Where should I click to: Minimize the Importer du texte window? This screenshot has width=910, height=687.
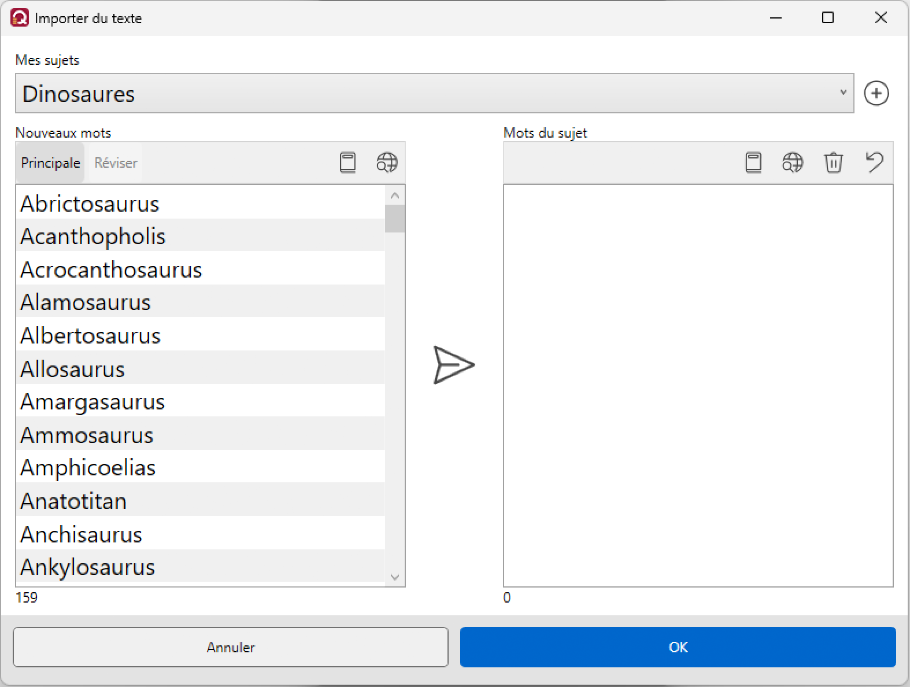(x=776, y=18)
